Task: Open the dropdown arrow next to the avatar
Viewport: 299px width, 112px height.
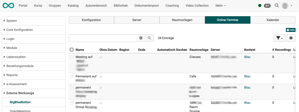Action: pos(291,6)
